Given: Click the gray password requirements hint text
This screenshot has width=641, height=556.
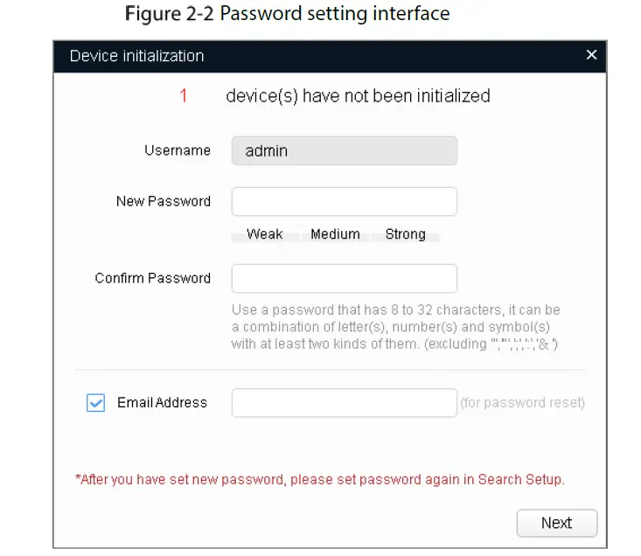Looking at the screenshot, I should click(395, 327).
